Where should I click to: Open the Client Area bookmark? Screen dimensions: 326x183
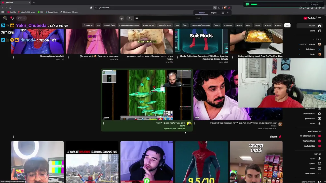[x=69, y=12]
